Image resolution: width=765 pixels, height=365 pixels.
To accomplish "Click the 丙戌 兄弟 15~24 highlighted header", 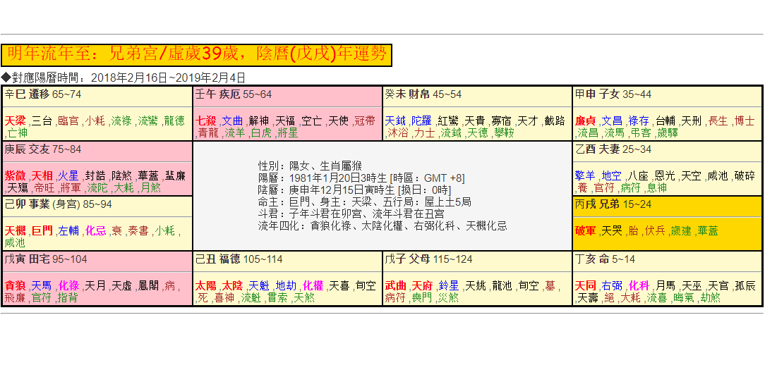I will point(613,204).
